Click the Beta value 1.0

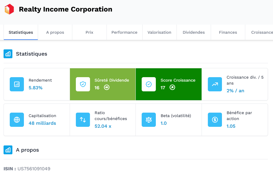164,123
